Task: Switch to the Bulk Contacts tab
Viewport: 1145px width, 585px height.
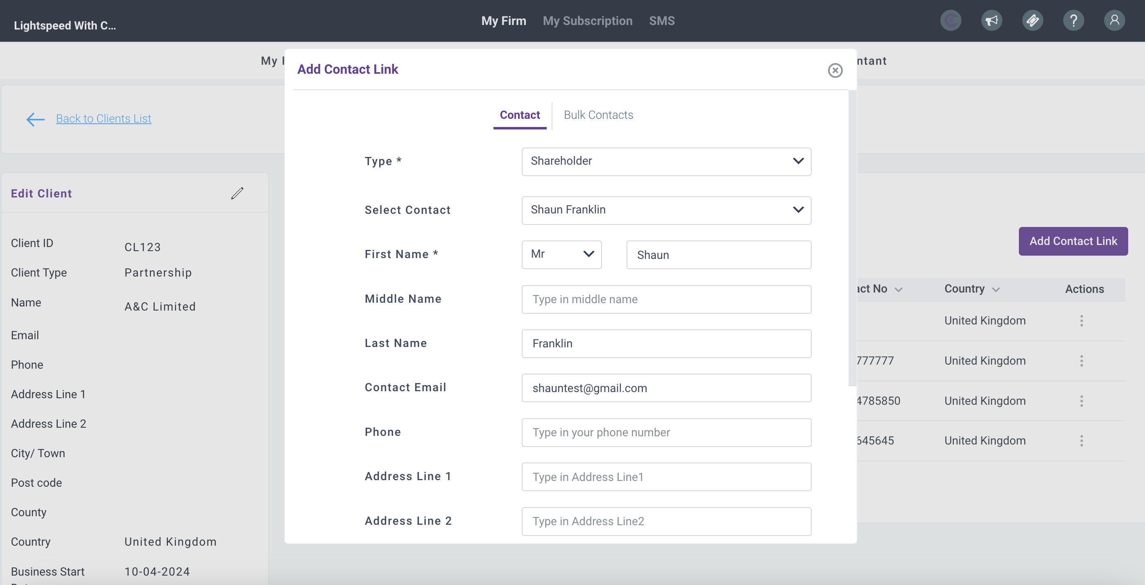Action: (598, 115)
